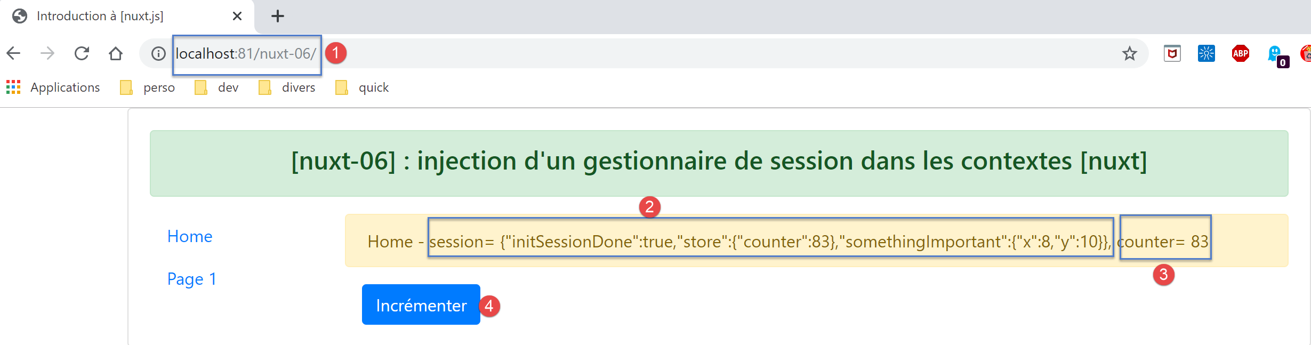
Task: Go to the Home navigation link
Action: 190,236
